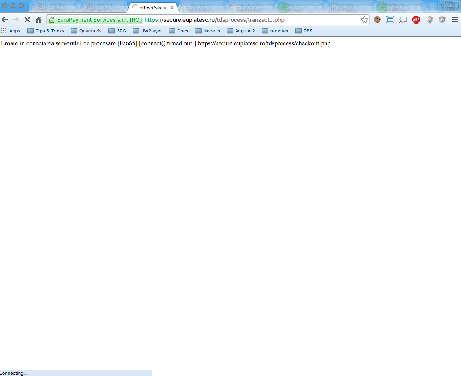Screen dimensions: 461x376
Task: Open the Angular extension with magnifier
Action: pos(429,19)
